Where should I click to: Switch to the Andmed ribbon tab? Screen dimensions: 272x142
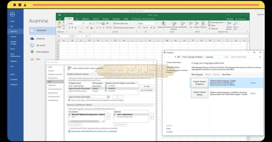(x=105, y=19)
